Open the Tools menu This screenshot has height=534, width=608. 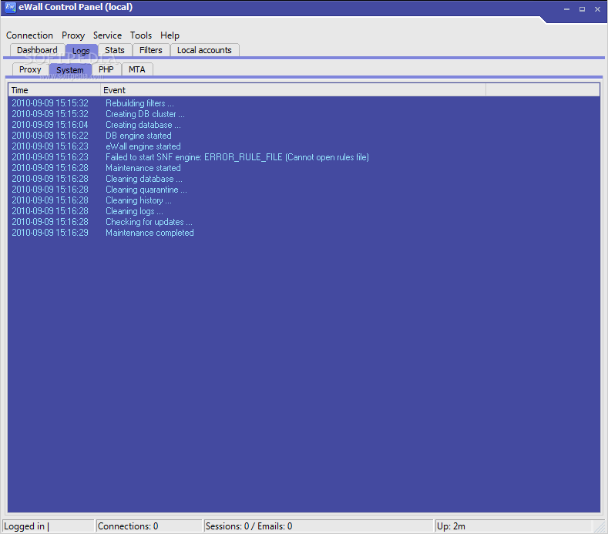coord(141,35)
